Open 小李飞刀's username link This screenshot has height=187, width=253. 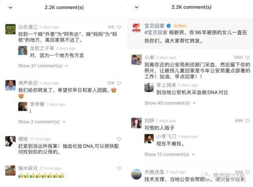[166, 137]
